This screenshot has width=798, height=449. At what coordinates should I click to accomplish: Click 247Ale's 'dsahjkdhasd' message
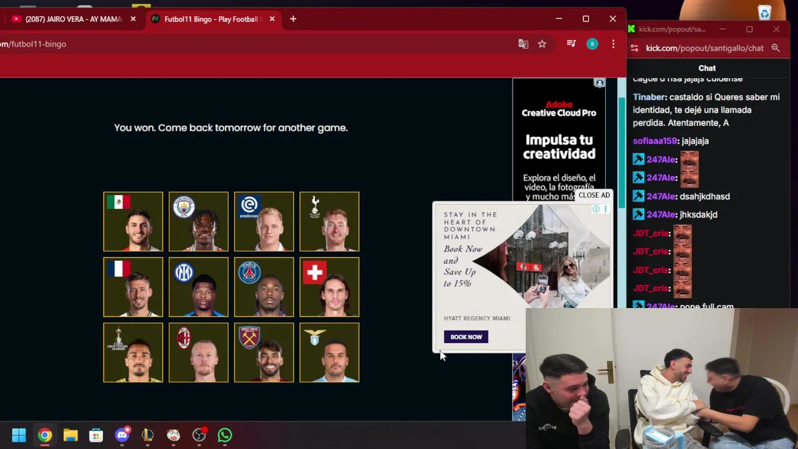coord(704,196)
